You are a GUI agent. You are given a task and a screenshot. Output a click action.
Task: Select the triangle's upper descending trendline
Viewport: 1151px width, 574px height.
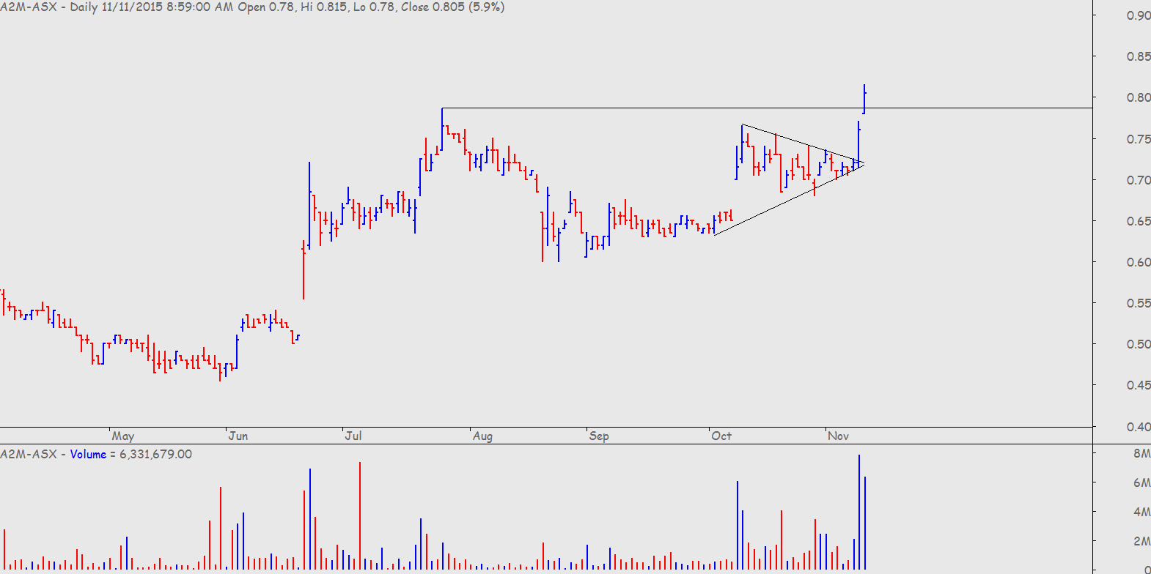(x=803, y=144)
